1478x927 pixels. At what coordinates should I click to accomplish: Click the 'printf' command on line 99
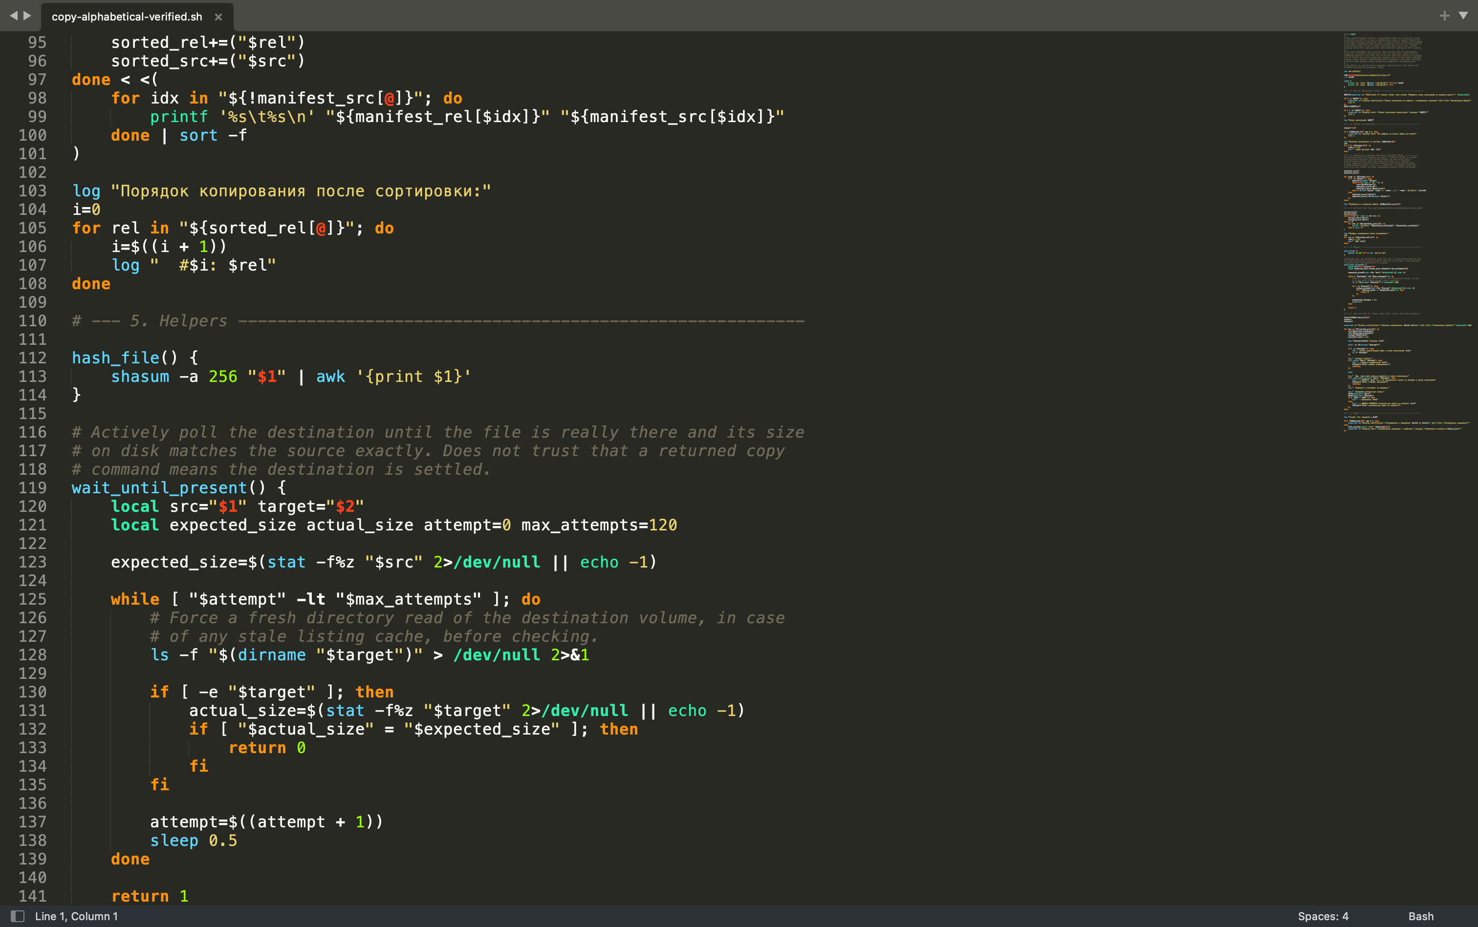coord(179,117)
